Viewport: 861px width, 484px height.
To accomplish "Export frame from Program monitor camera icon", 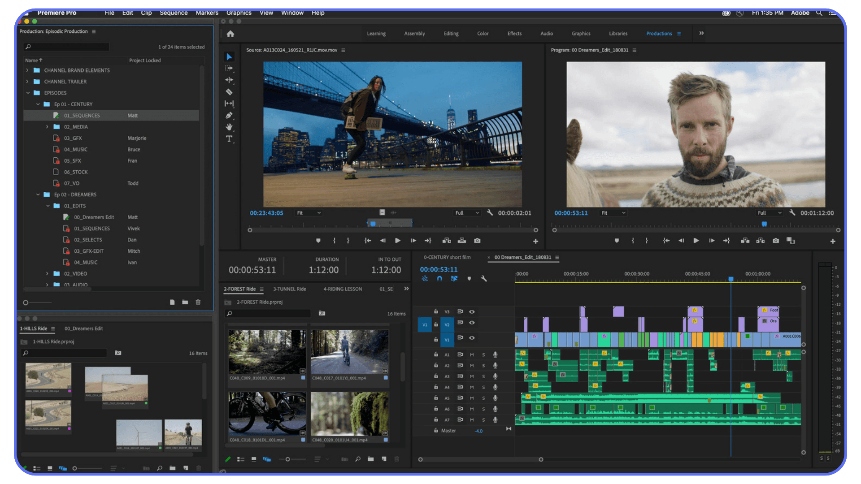I will 776,241.
